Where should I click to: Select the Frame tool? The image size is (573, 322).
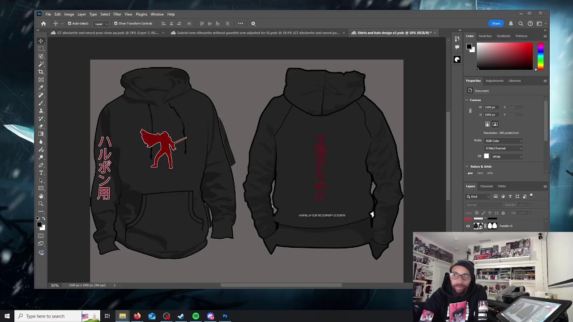(41, 80)
